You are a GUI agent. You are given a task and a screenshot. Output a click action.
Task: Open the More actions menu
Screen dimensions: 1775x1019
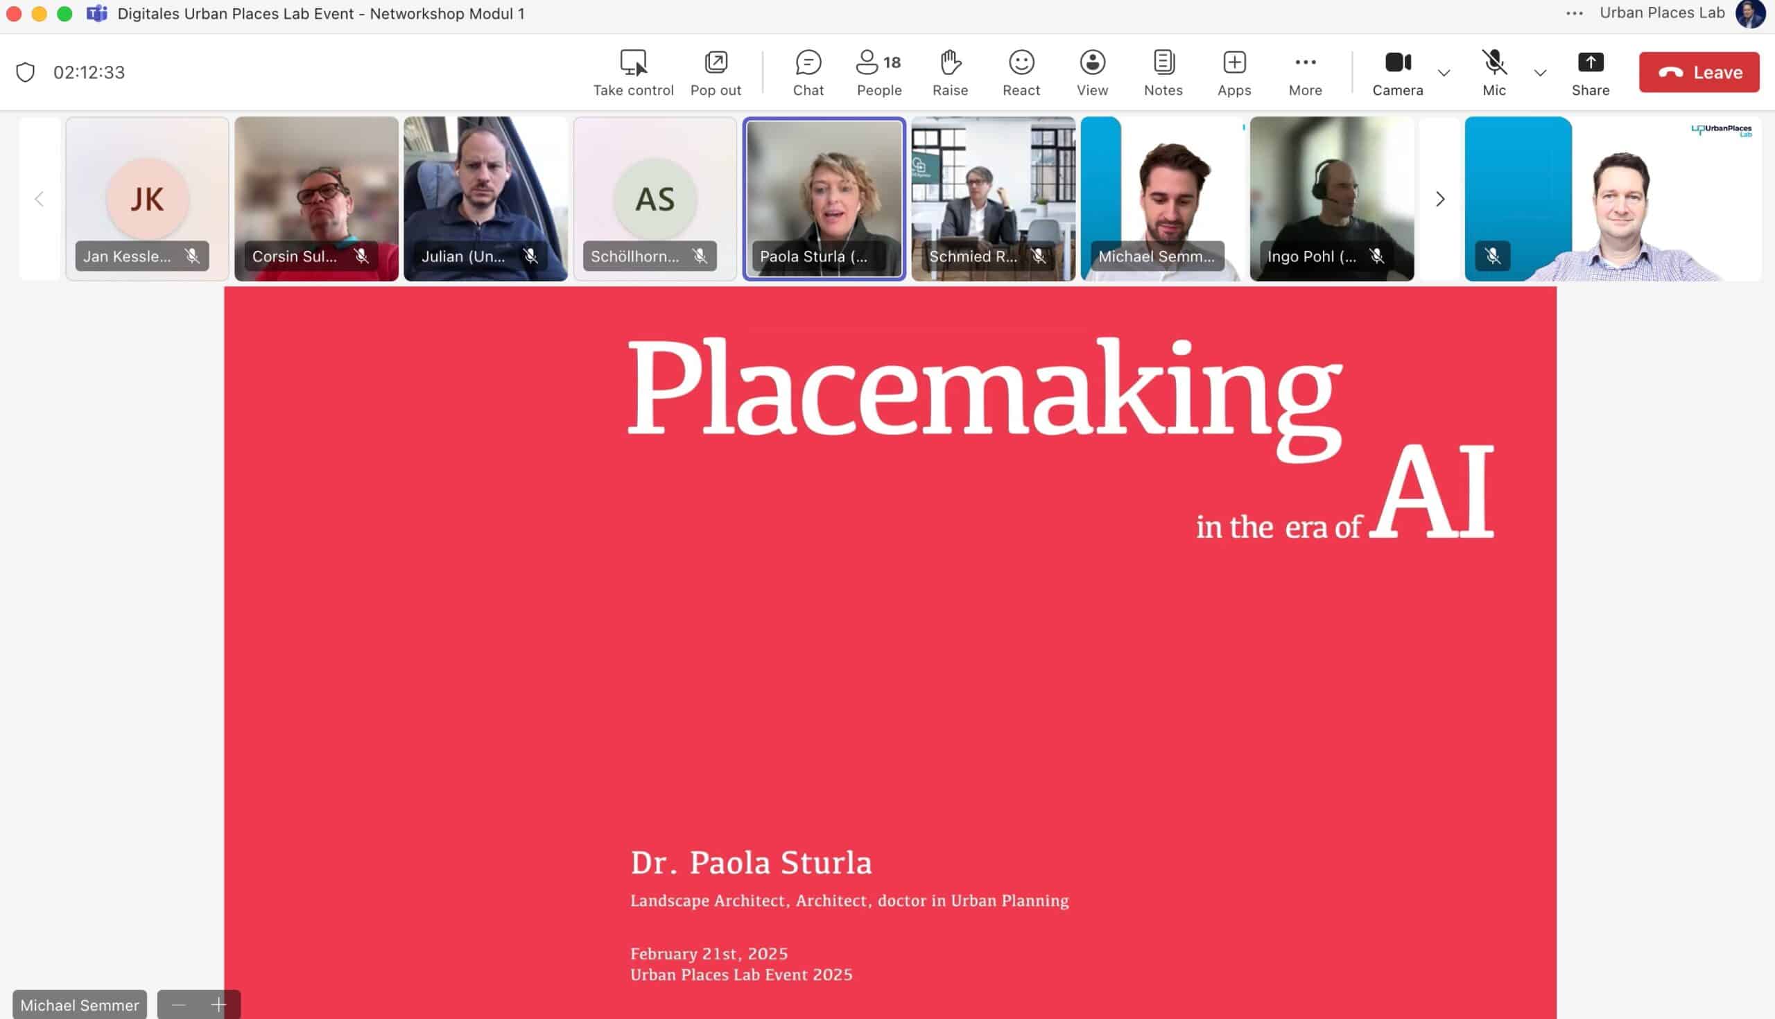coord(1305,72)
